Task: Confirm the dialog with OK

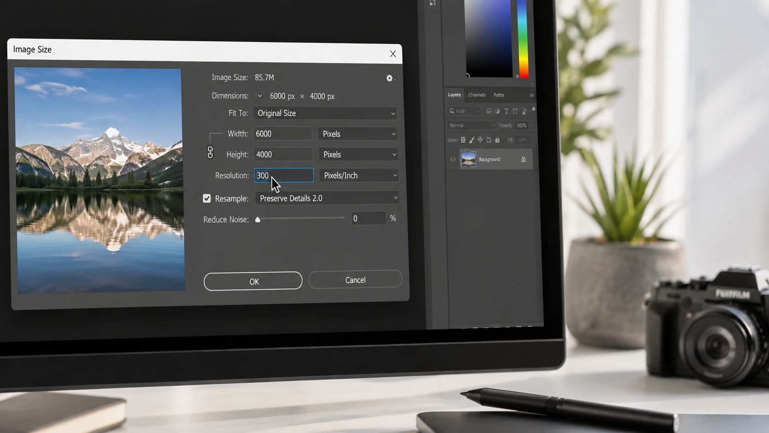Action: 253,281
